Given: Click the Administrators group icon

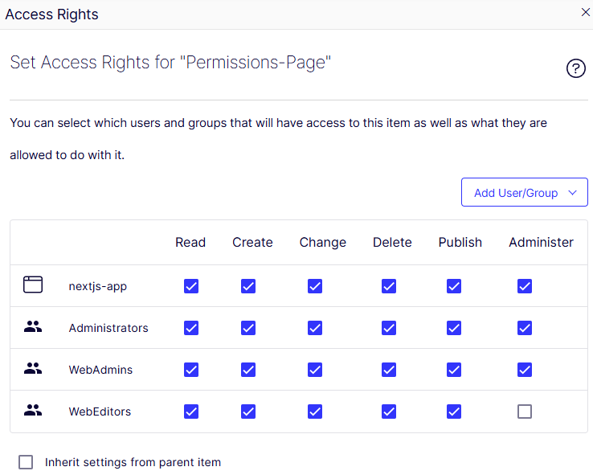Looking at the screenshot, I should [x=32, y=328].
